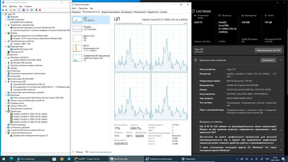Open Windows Start menu
The image size is (288, 162).
pyautogui.click(x=3, y=159)
